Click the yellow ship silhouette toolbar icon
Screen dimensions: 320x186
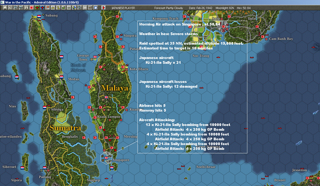[x=53, y=8]
